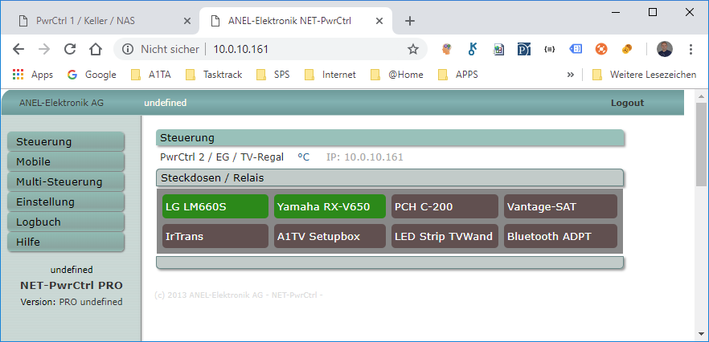The height and width of the screenshot is (342, 709).
Task: Open the user profile avatar
Action: point(665,49)
